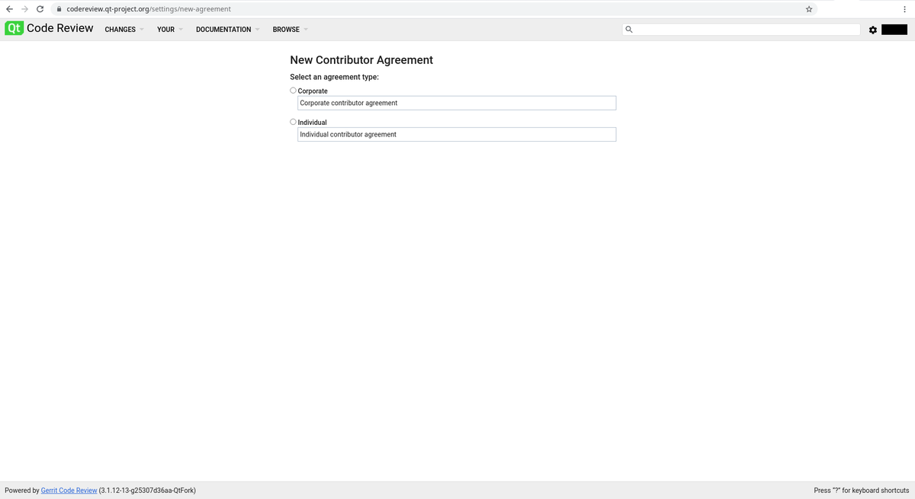Open the Gerrit Code Review footer link
Screen dimensions: 915x499
tap(68, 490)
